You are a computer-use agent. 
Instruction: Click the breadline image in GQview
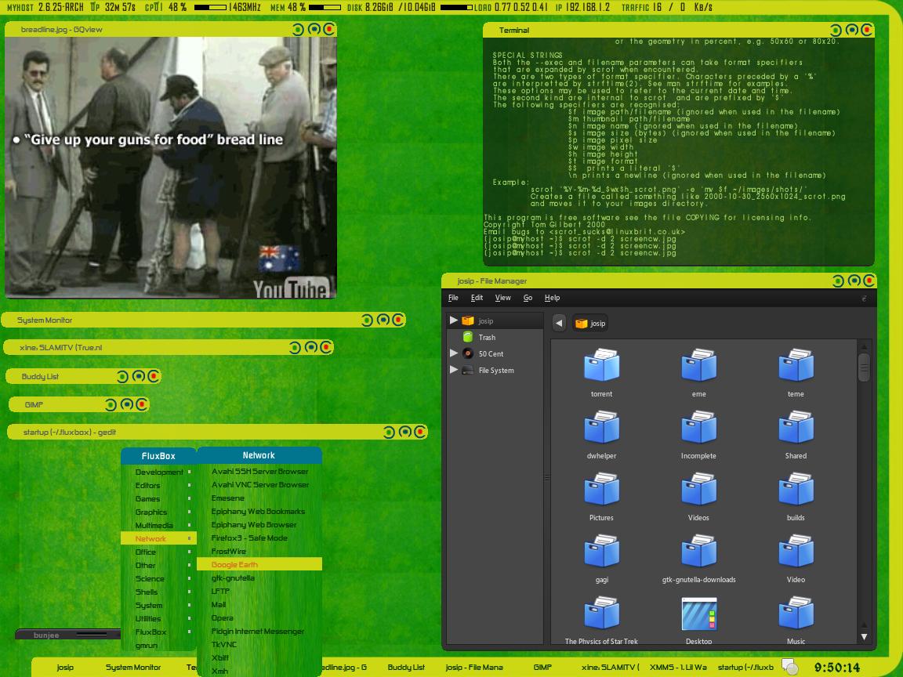point(170,168)
